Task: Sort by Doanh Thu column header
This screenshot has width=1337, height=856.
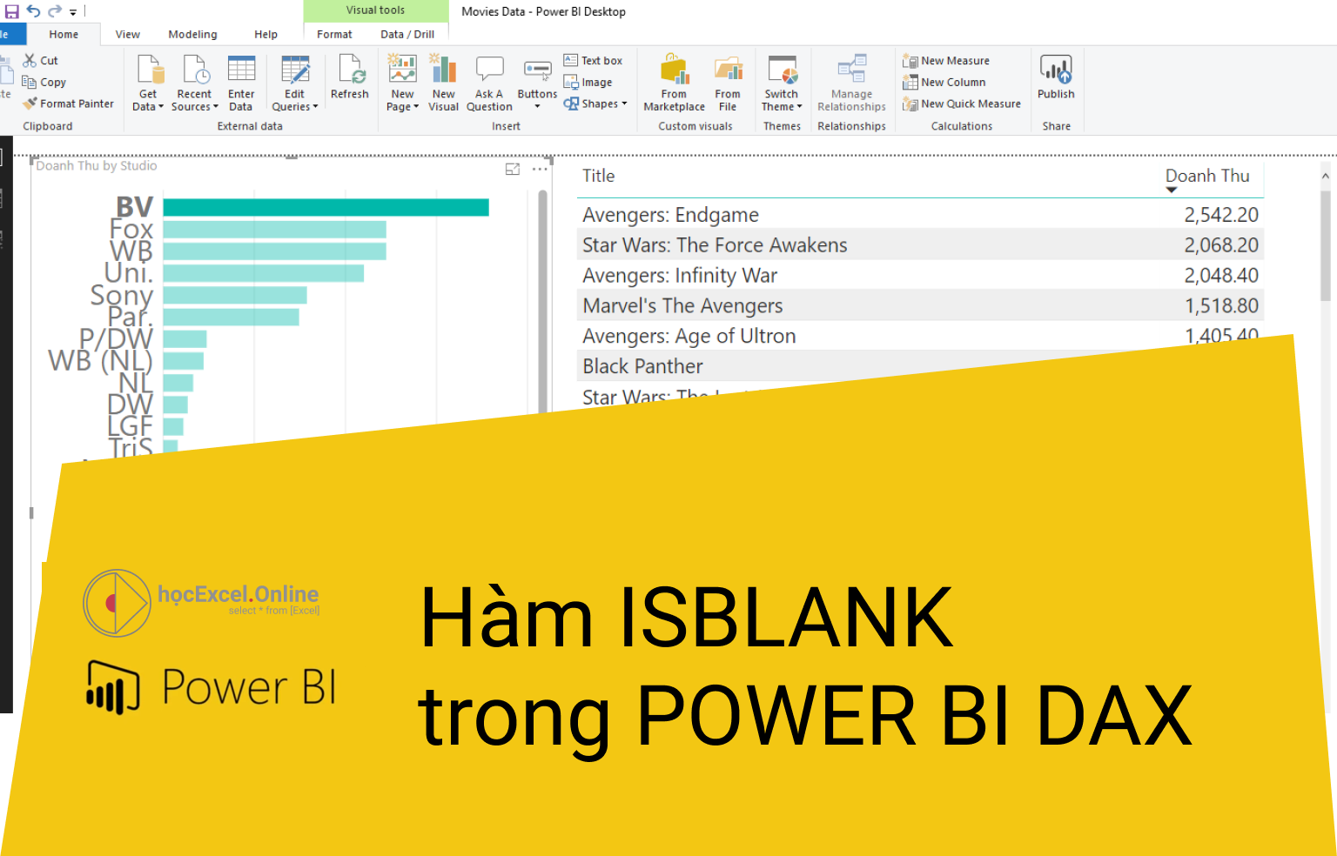Action: pos(1207,176)
